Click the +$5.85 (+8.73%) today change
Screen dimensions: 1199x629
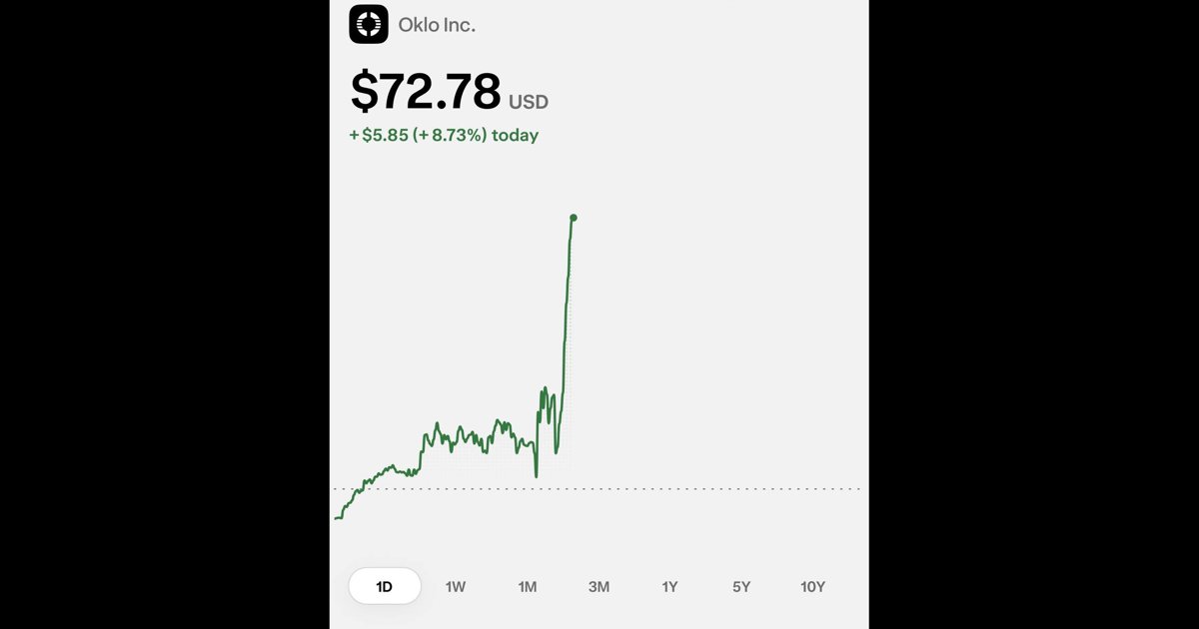(x=444, y=135)
